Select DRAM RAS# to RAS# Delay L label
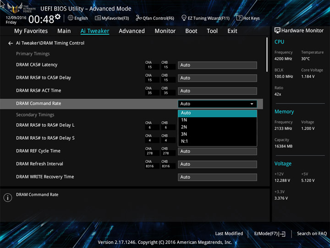The image size is (330, 248). (x=45, y=125)
